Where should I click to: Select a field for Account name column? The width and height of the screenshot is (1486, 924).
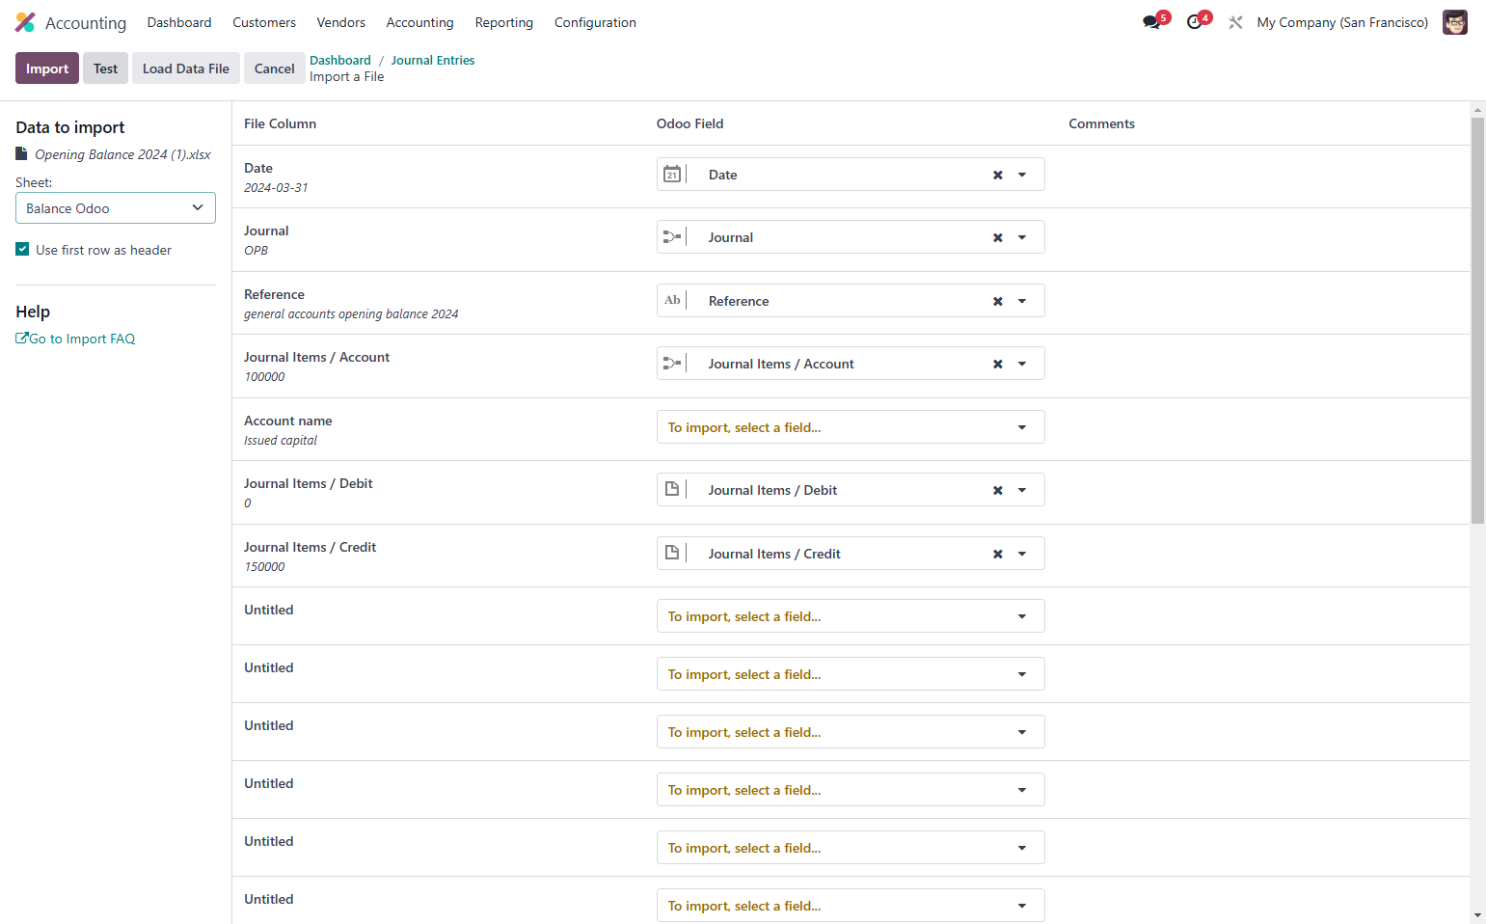(x=851, y=427)
